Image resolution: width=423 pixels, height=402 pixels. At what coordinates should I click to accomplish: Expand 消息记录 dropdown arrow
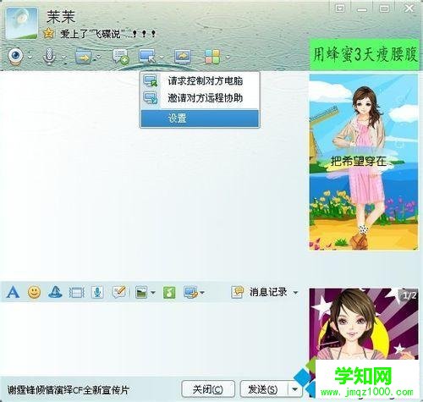coord(295,293)
